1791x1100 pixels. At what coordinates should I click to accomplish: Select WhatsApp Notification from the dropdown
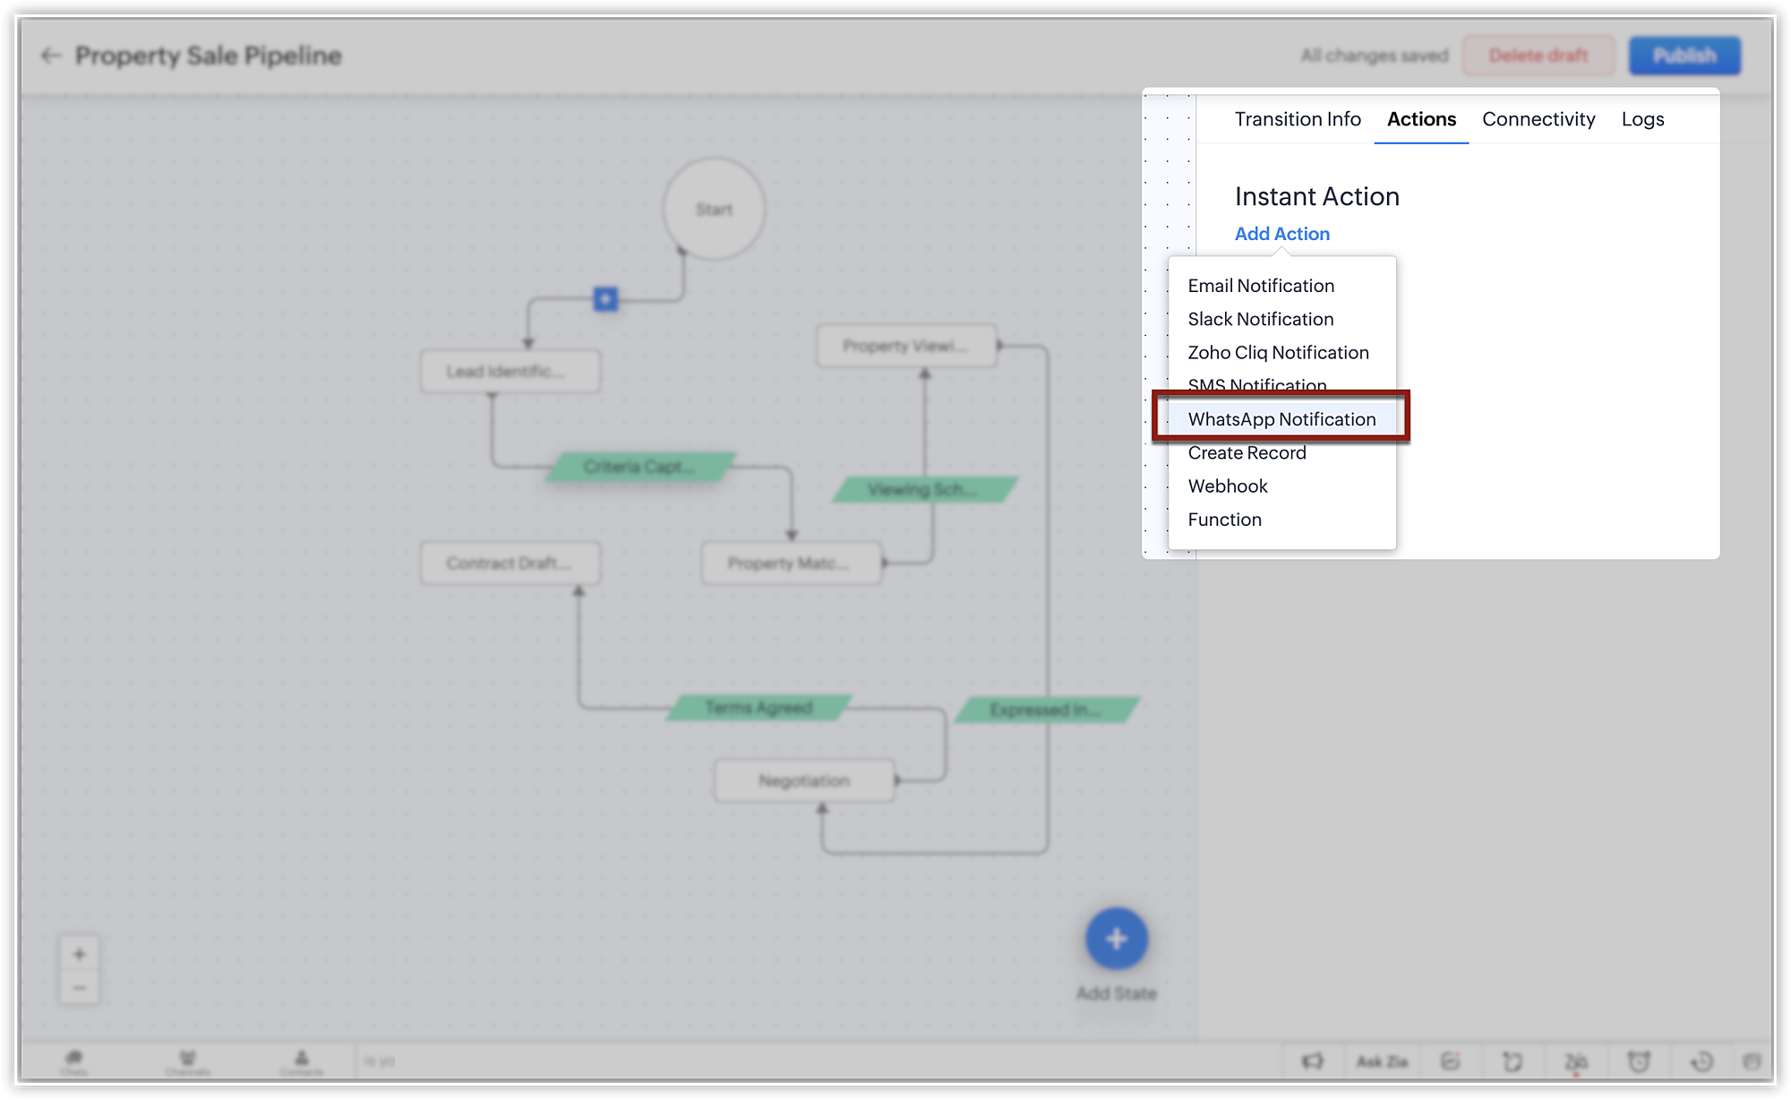point(1281,419)
